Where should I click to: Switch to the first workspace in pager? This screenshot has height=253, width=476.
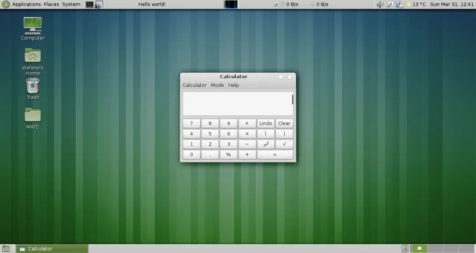tap(420, 249)
